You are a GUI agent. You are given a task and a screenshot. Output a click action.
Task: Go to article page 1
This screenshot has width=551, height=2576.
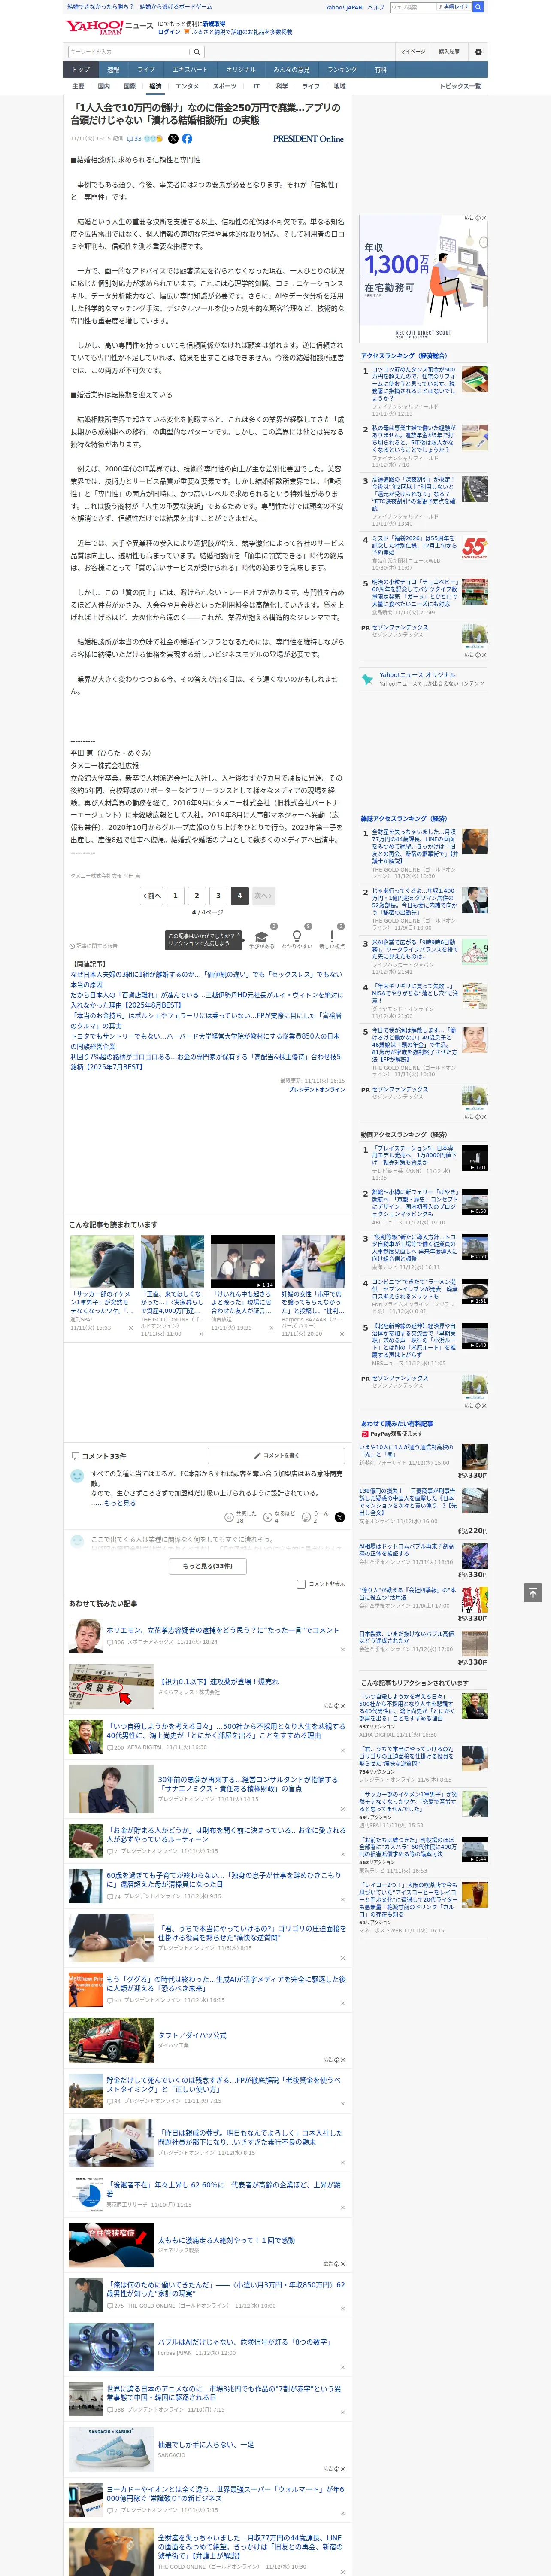click(x=176, y=896)
